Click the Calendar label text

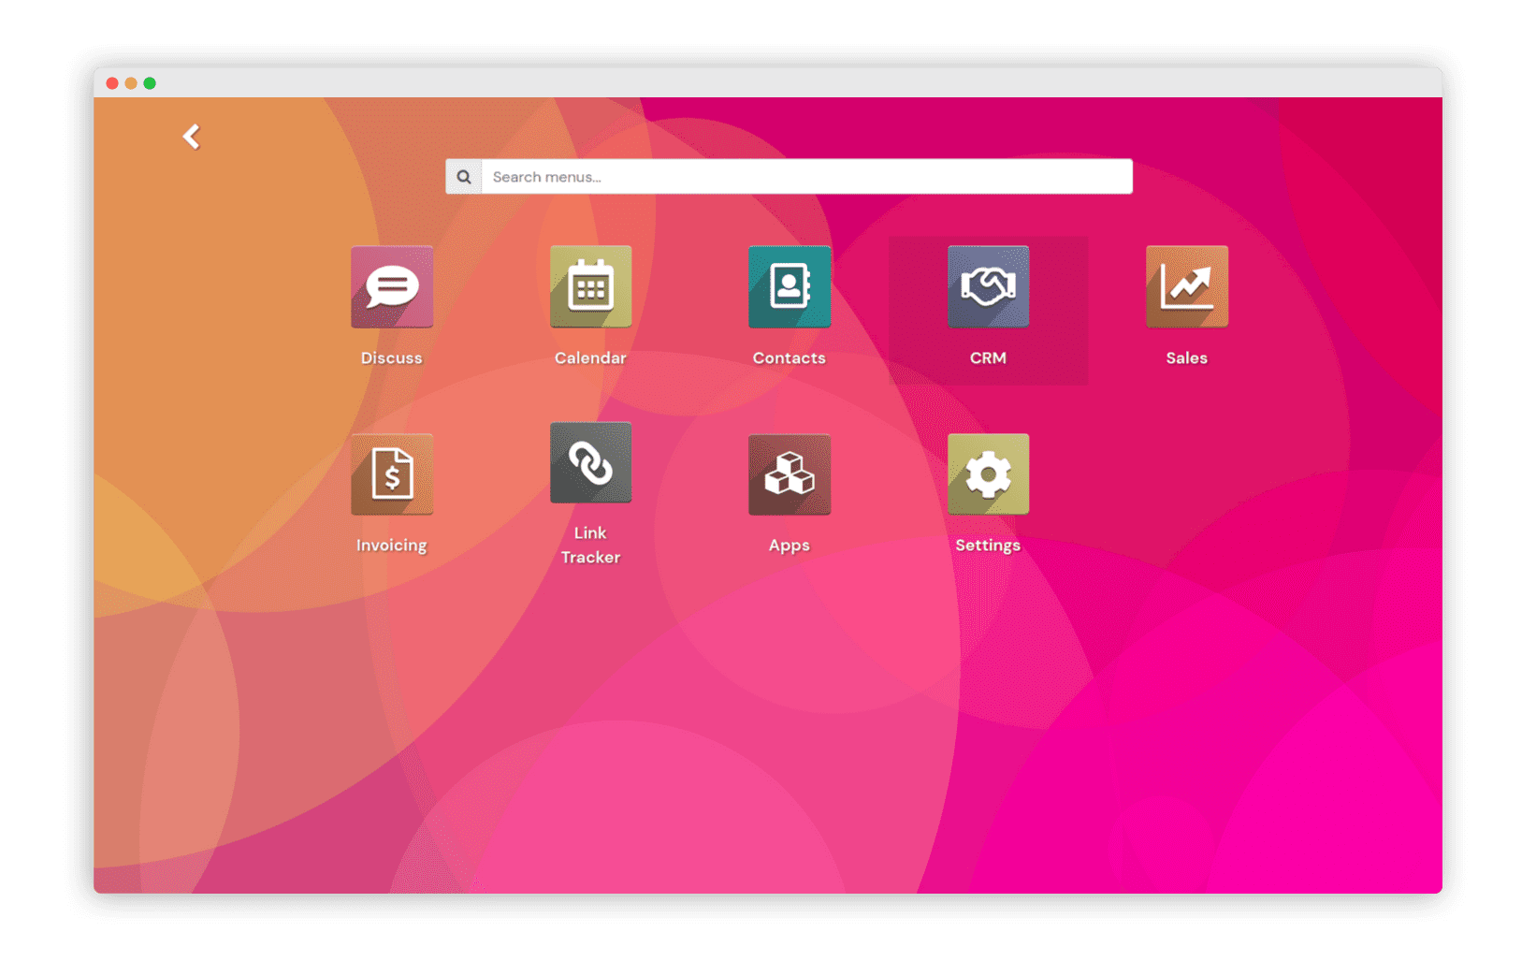[590, 357]
